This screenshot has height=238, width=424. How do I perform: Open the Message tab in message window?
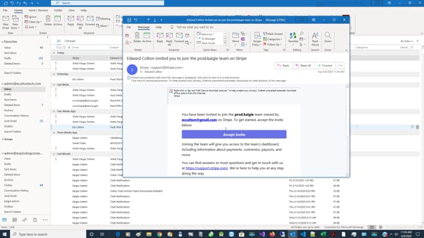tap(144, 27)
